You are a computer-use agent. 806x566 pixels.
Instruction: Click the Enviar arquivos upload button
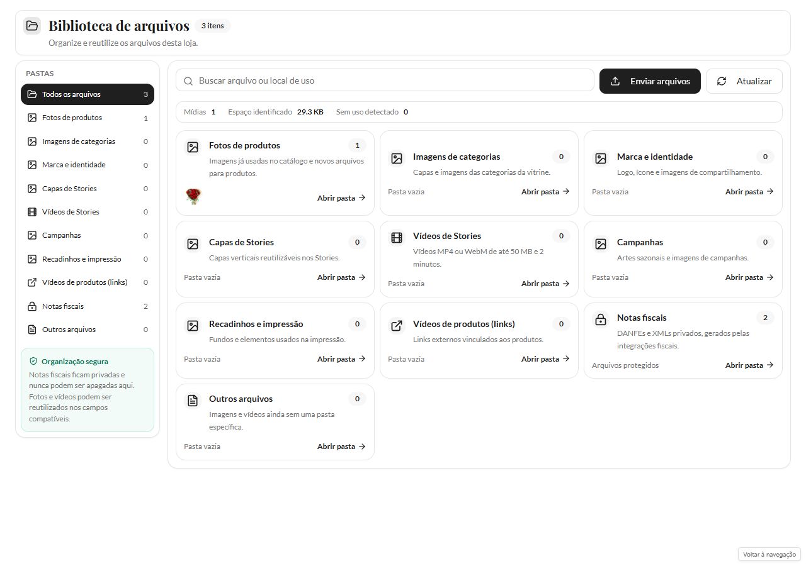coord(650,81)
